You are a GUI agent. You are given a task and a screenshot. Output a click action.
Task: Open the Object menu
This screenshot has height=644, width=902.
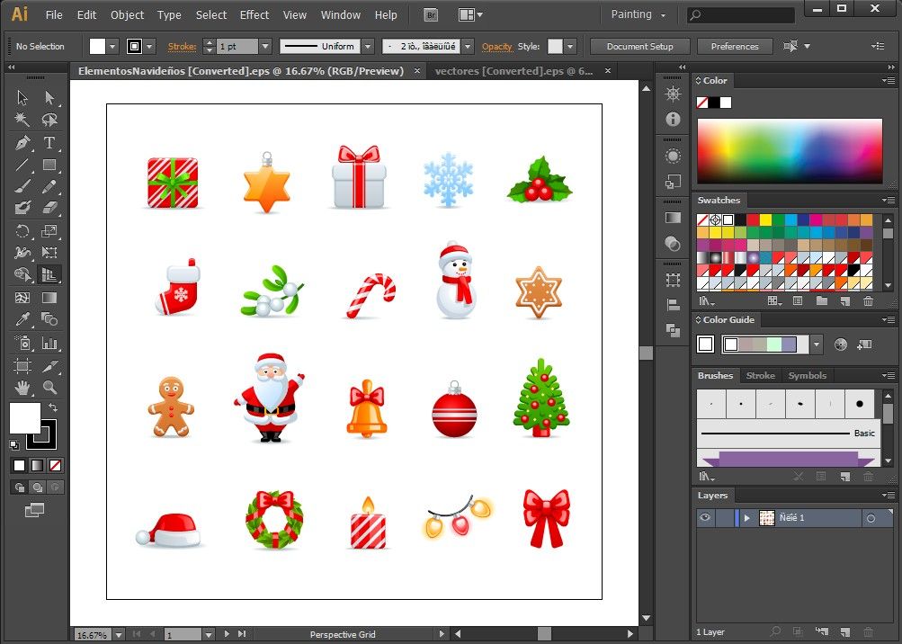click(127, 15)
